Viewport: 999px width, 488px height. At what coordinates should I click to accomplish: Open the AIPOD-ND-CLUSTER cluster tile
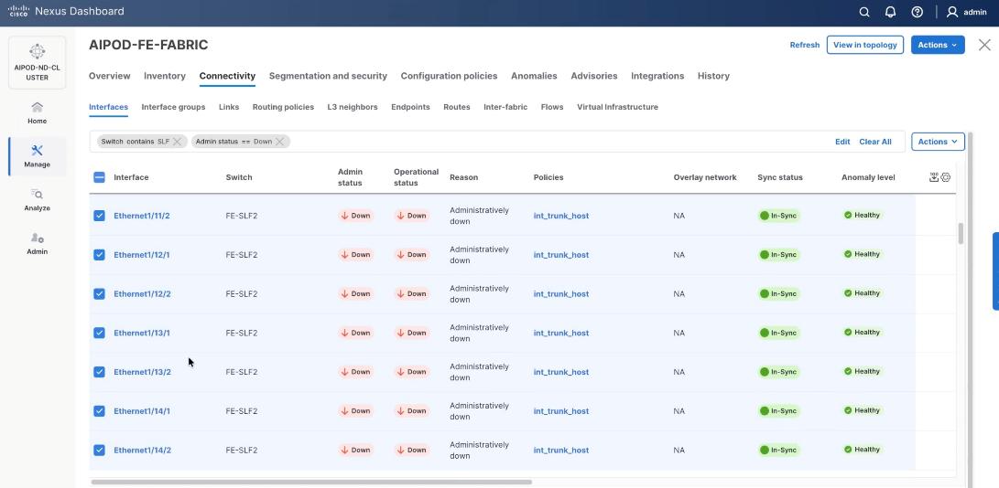37,62
